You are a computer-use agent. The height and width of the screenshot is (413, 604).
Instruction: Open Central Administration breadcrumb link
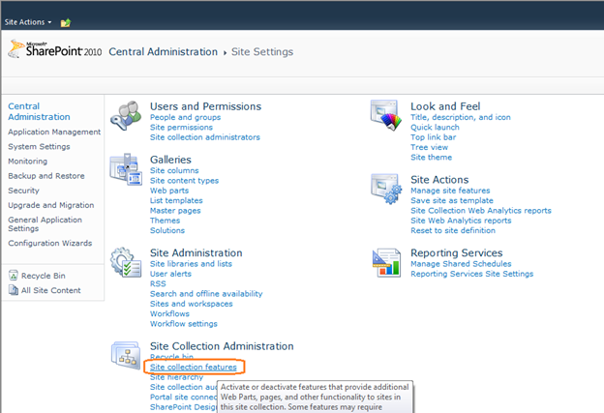(163, 51)
